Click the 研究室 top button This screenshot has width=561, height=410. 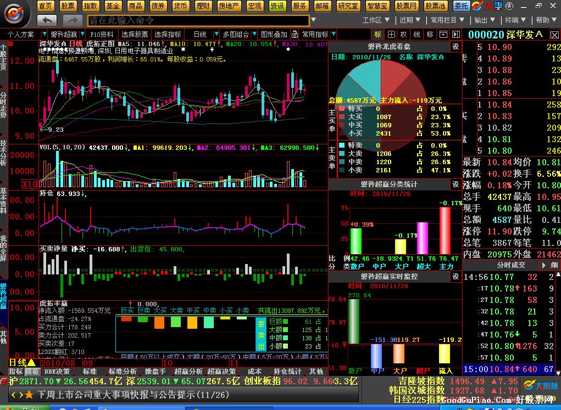(348, 5)
